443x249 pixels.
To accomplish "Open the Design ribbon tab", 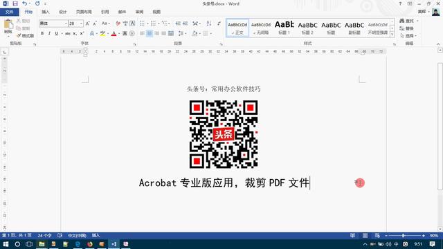I will point(63,12).
